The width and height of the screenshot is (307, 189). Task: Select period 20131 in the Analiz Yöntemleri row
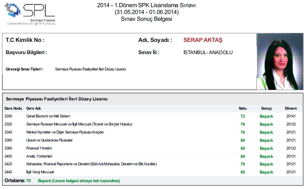point(291,156)
